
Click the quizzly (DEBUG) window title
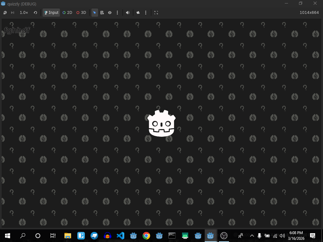tap(22, 4)
